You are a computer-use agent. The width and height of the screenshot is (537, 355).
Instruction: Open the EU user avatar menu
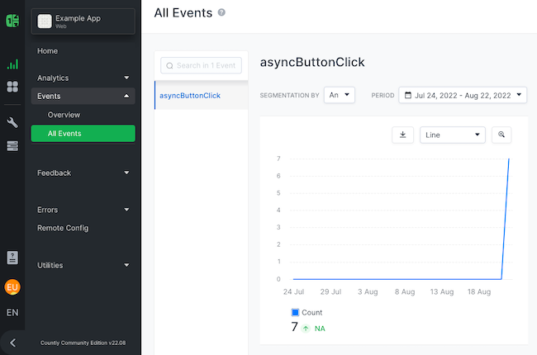pyautogui.click(x=12, y=286)
